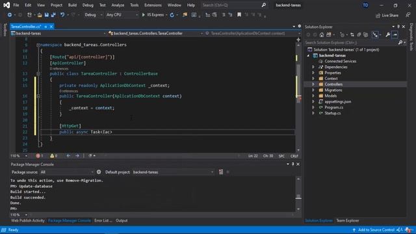This screenshot has width=416, height=234.
Task: Click the Package Manager Console scrollbar thumb
Action: pos(298,196)
